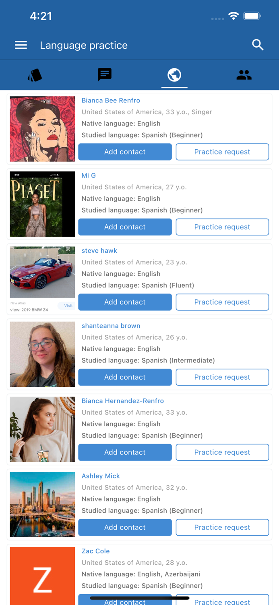Open the hamburger navigation menu
This screenshot has width=279, height=605.
click(x=21, y=45)
